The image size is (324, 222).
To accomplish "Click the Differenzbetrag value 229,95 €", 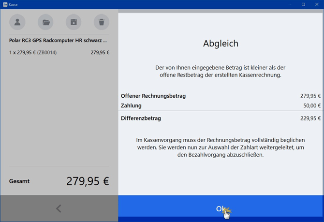I will click(x=310, y=118).
